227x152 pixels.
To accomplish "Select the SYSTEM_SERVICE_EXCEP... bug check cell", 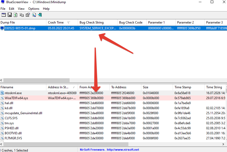I will 98,28.
